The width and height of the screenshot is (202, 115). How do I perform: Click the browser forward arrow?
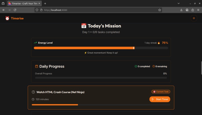coord(9,10)
